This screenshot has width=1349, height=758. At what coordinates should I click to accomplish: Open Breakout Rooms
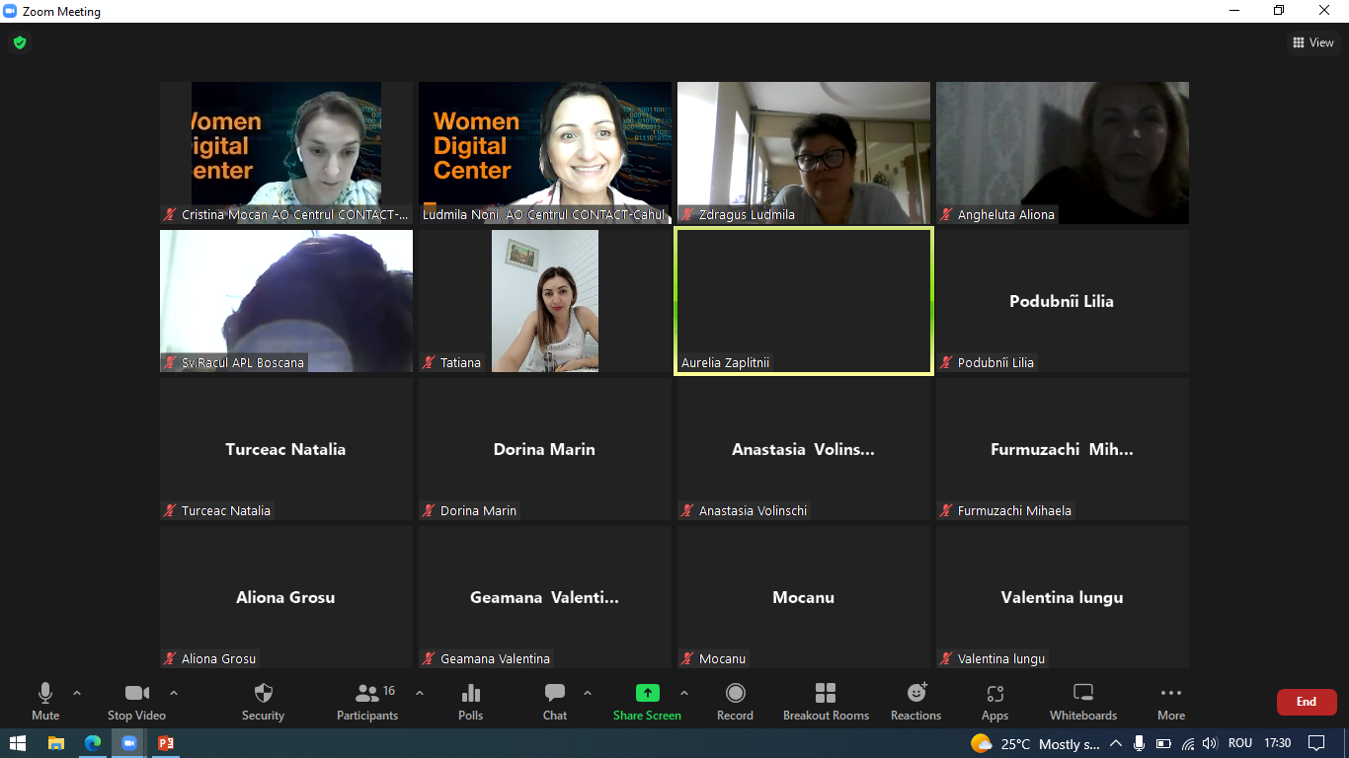[x=826, y=694]
